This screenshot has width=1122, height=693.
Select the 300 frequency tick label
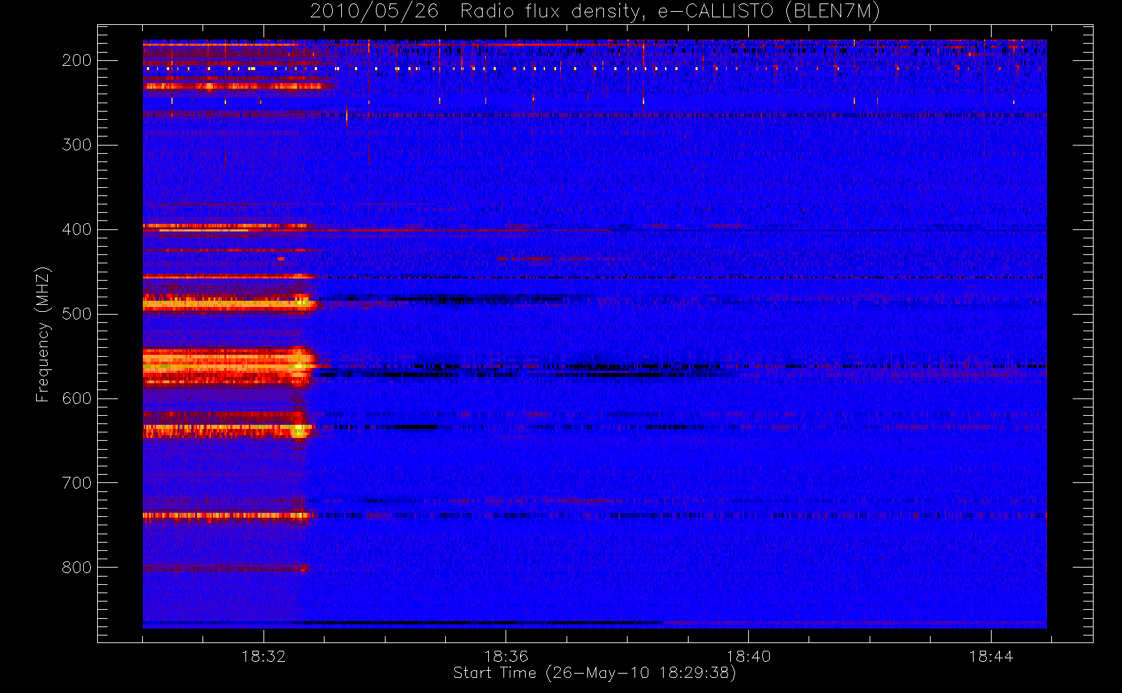pos(77,145)
